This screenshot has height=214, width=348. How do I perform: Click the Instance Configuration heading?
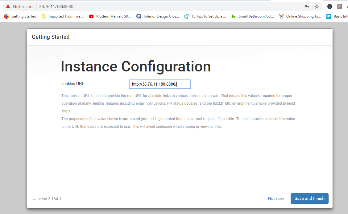point(136,67)
